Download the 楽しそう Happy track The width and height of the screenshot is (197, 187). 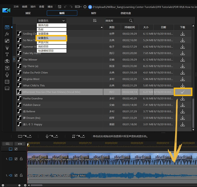182,124
